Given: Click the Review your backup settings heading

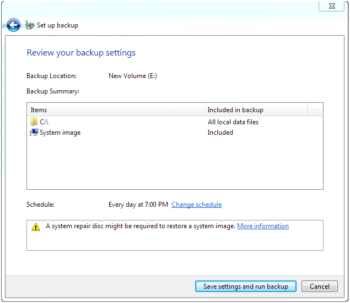Looking at the screenshot, I should pyautogui.click(x=81, y=53).
